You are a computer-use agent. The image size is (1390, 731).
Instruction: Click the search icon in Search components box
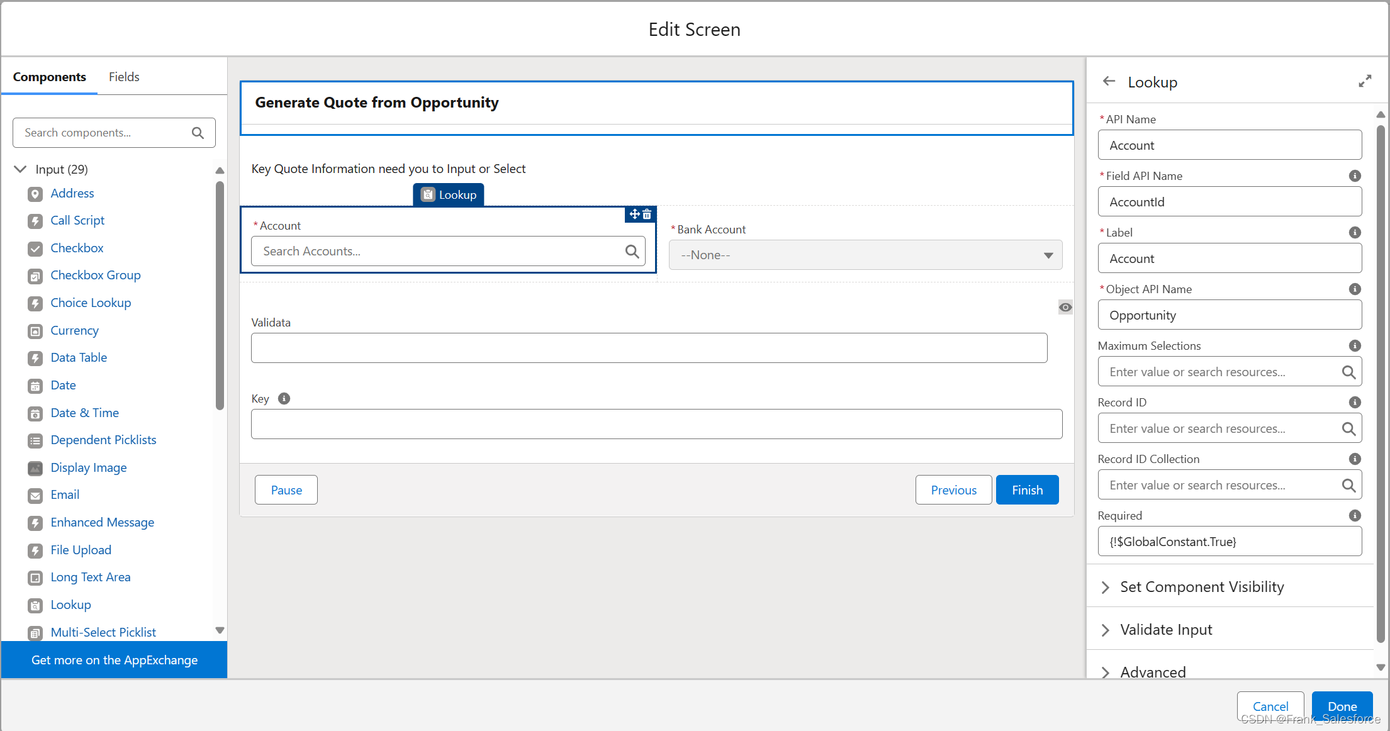click(198, 133)
